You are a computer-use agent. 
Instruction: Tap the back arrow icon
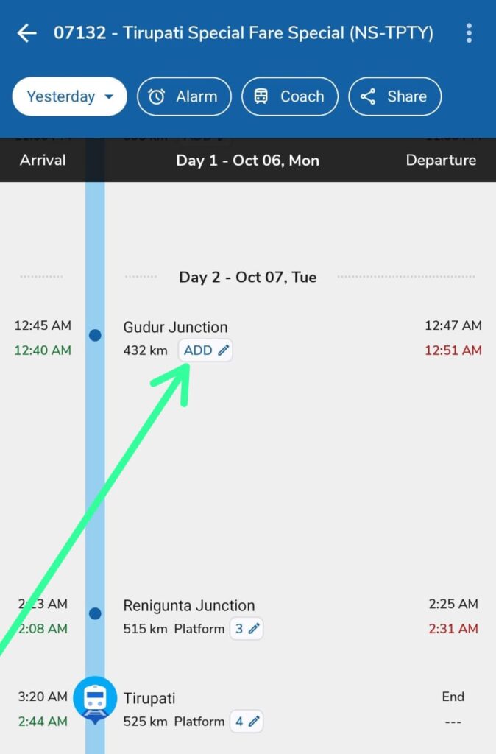click(27, 33)
